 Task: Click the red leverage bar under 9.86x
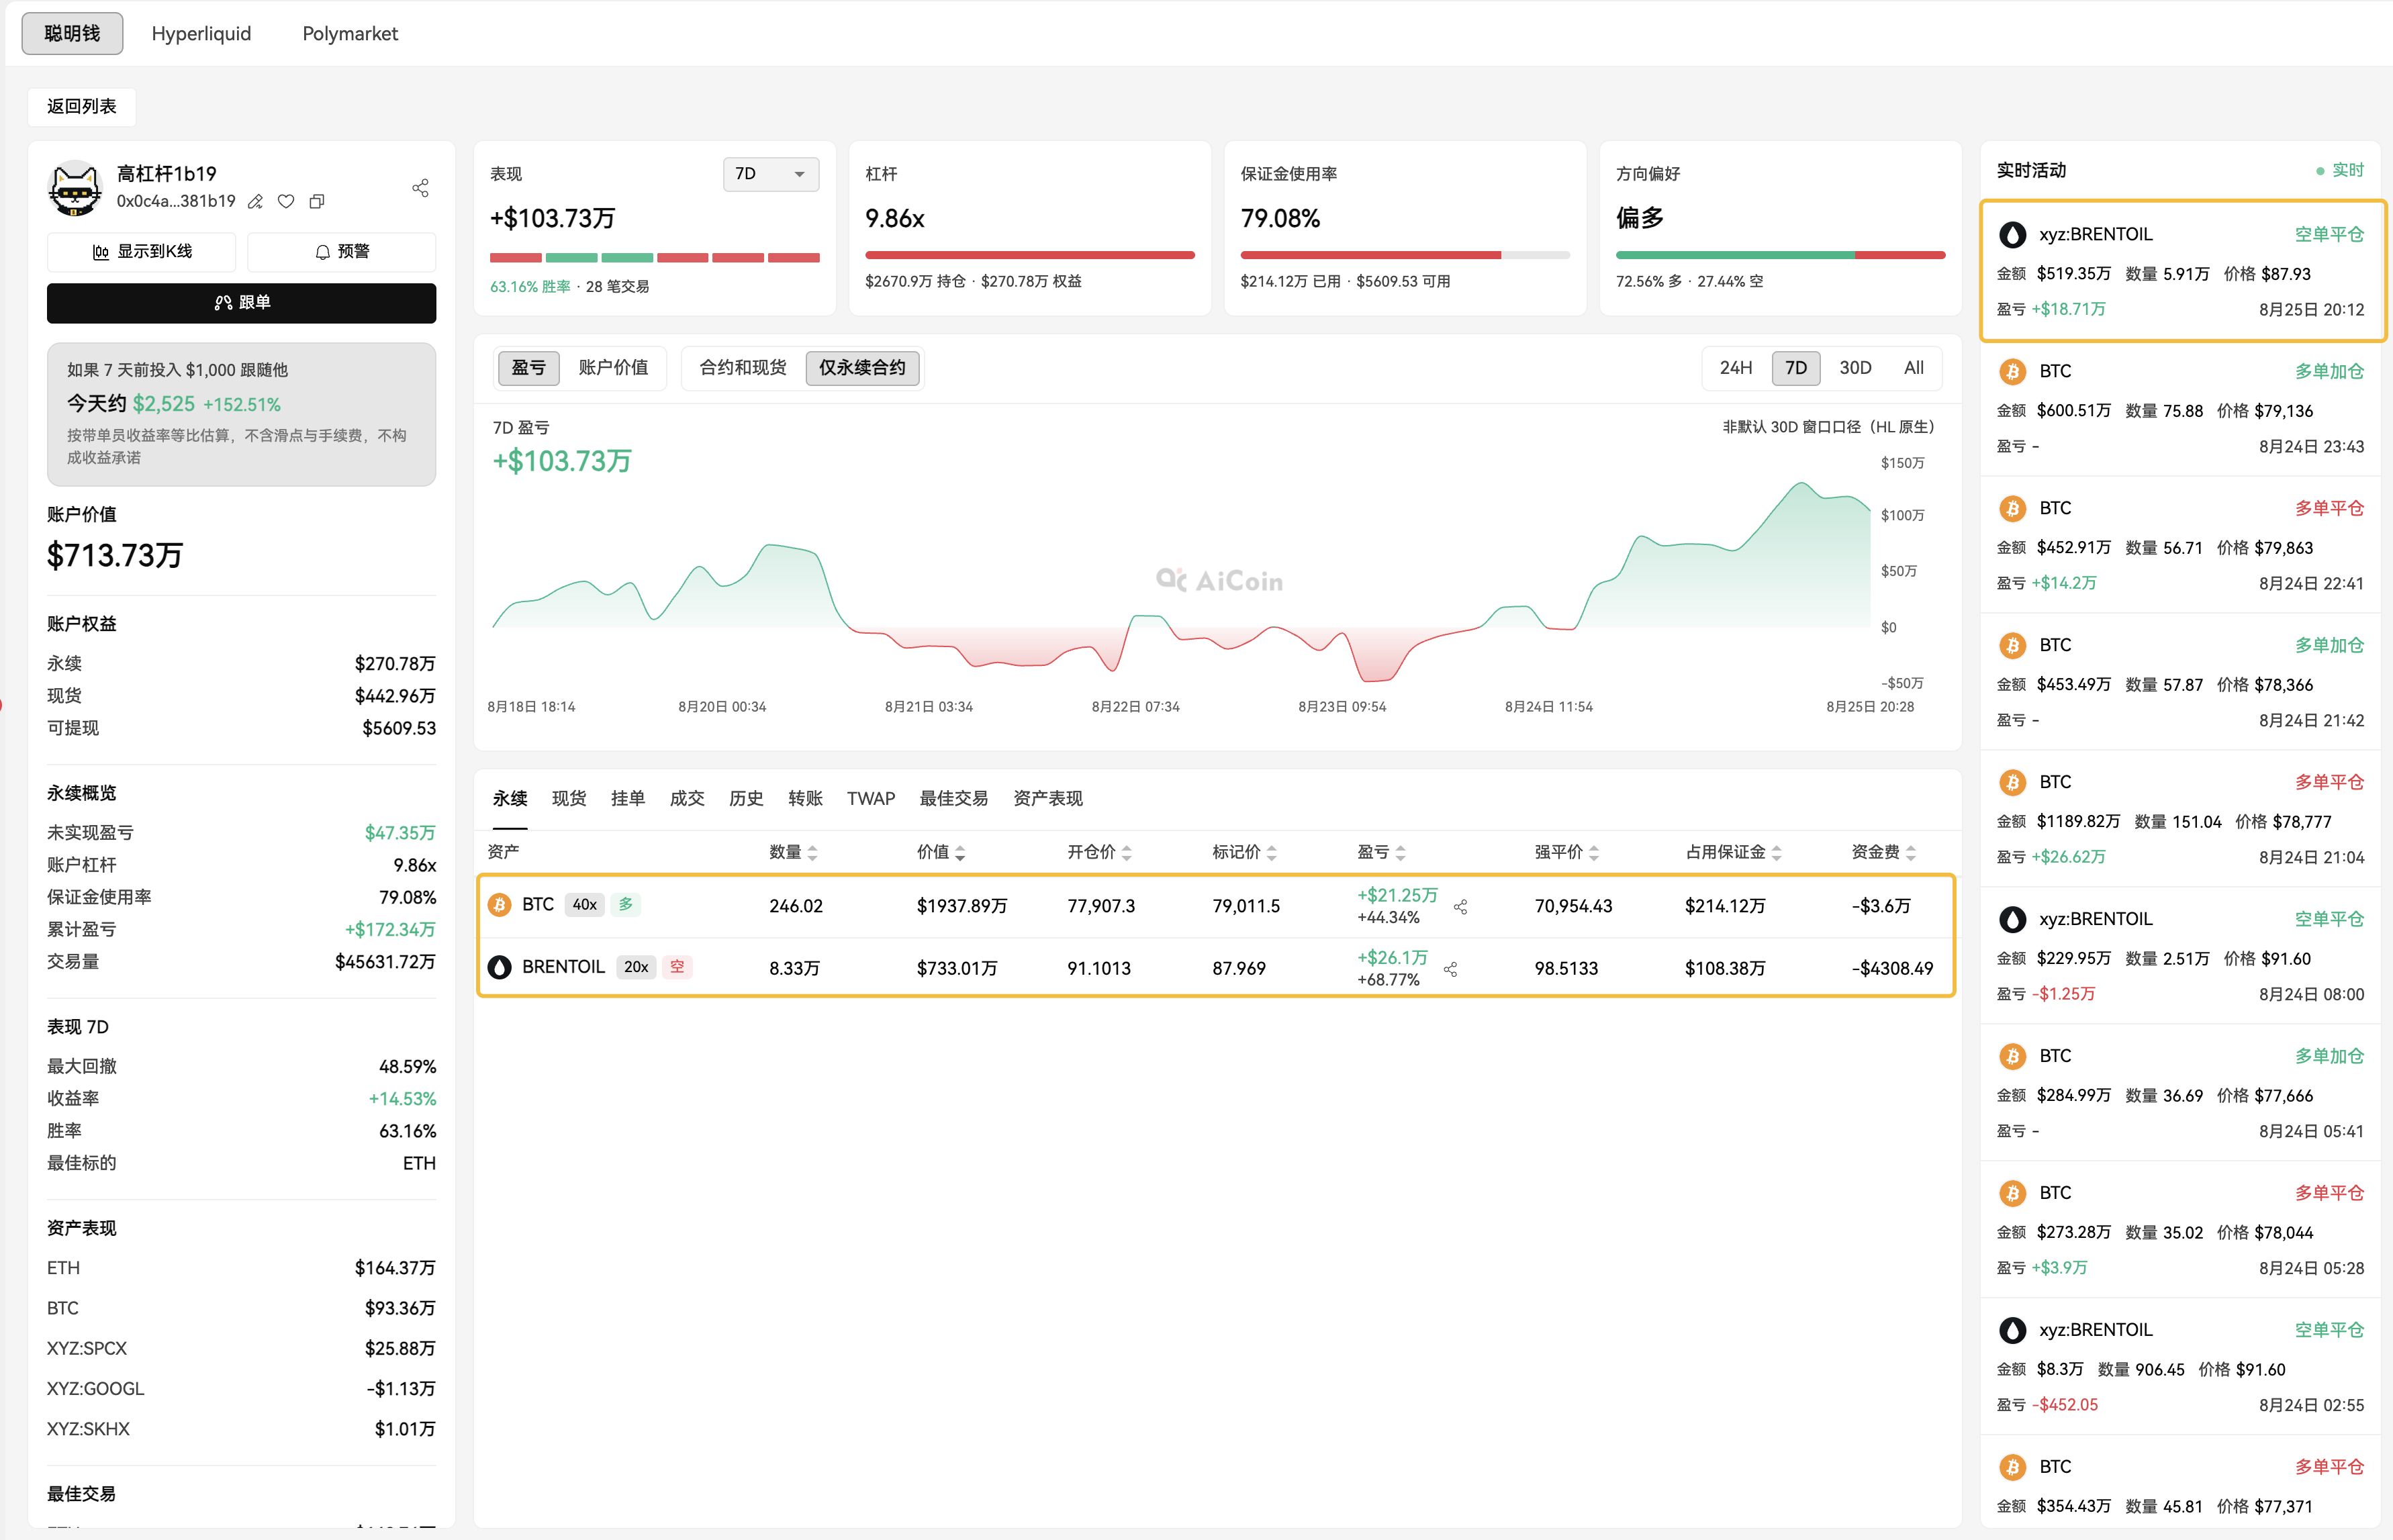point(1030,255)
